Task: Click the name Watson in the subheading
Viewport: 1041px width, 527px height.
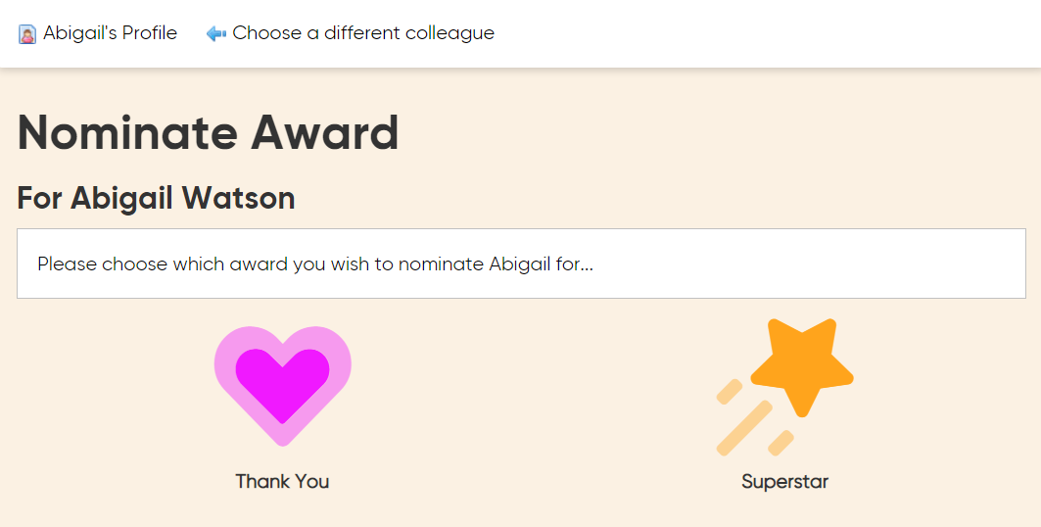Action: [238, 198]
